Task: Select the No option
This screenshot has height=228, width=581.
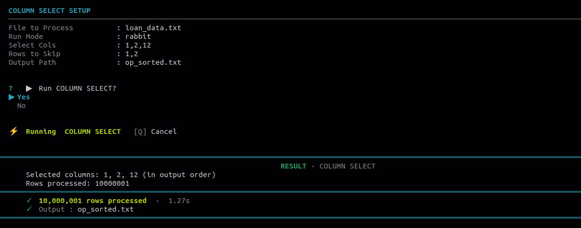Action: [x=22, y=106]
